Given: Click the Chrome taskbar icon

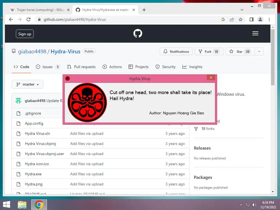Looking at the screenshot, I should coord(39,205).
